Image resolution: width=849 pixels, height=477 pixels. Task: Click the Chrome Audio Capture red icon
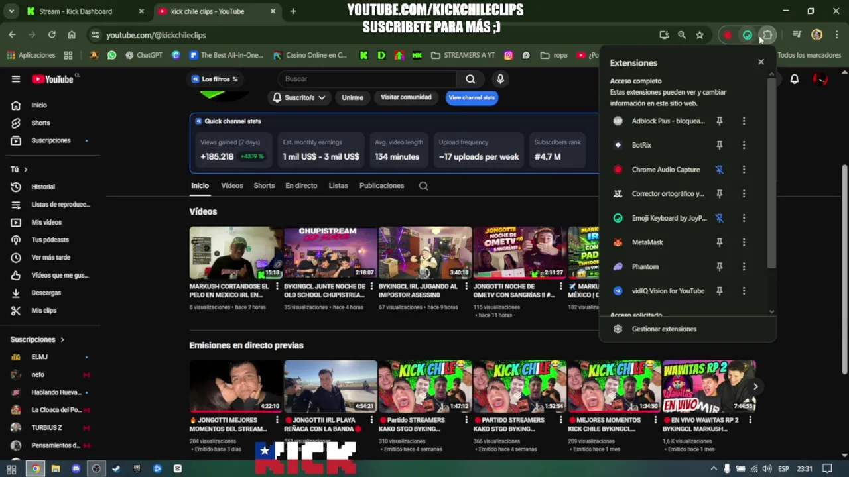pos(618,170)
